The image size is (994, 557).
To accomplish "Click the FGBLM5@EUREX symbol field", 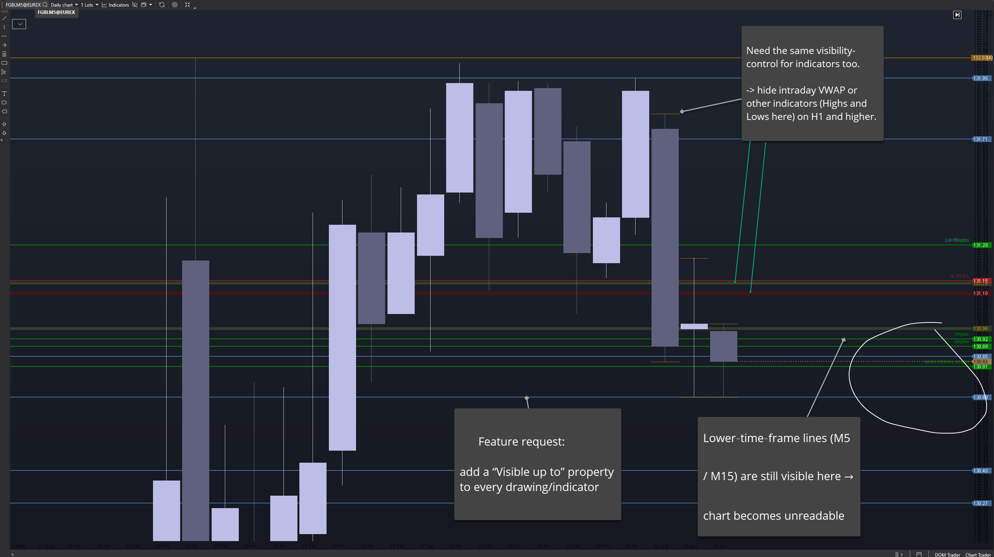I will point(23,5).
